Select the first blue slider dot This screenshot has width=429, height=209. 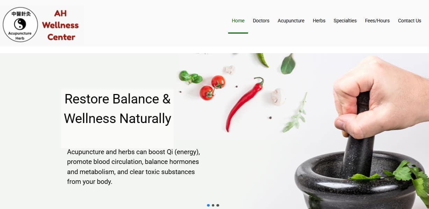(208, 206)
